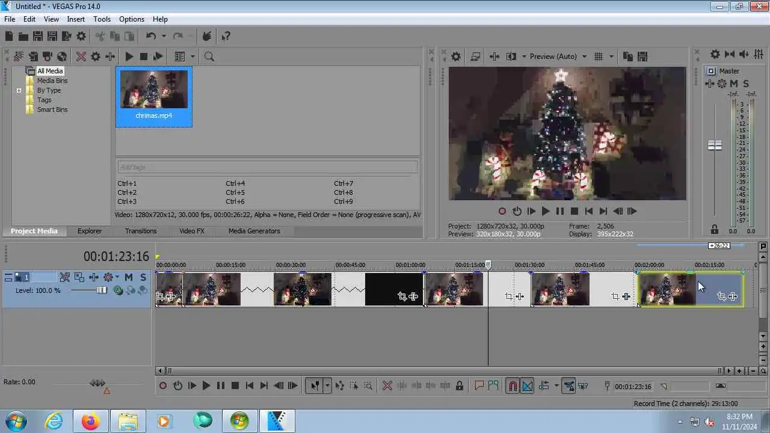Open the File menu
The height and width of the screenshot is (433, 770).
10,19
